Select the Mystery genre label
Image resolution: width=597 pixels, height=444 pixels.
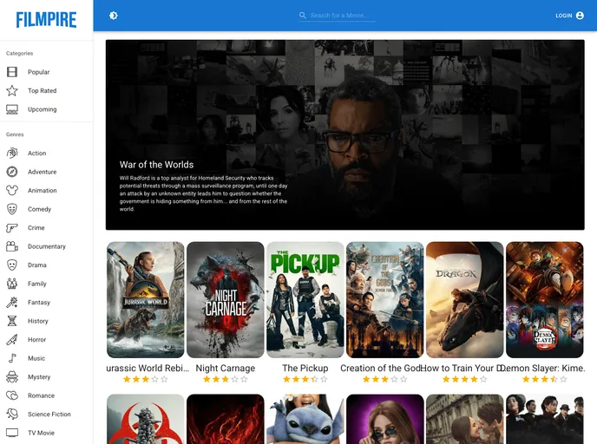coord(39,376)
